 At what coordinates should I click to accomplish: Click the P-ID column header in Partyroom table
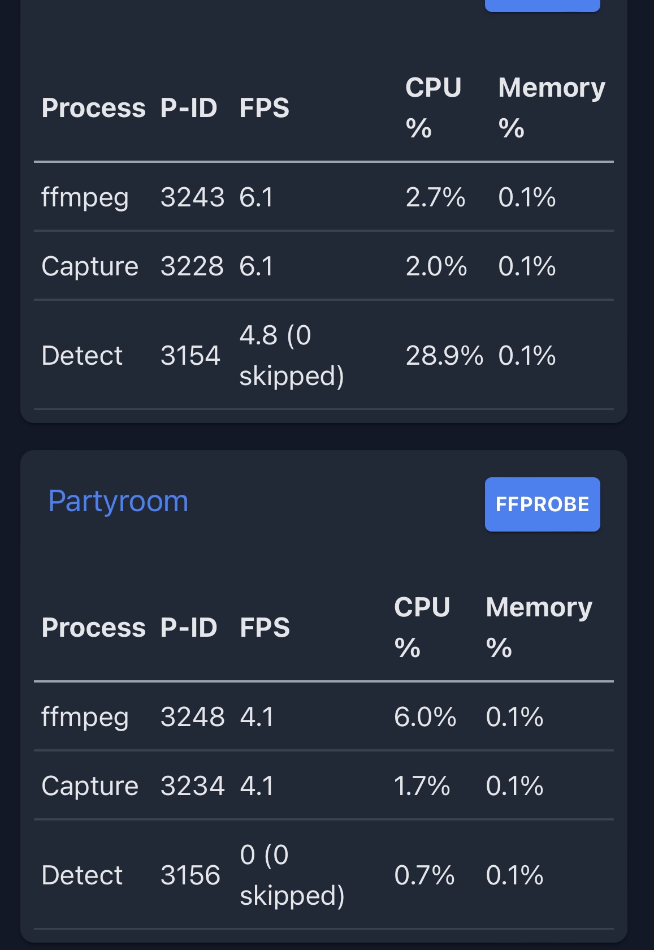point(189,627)
